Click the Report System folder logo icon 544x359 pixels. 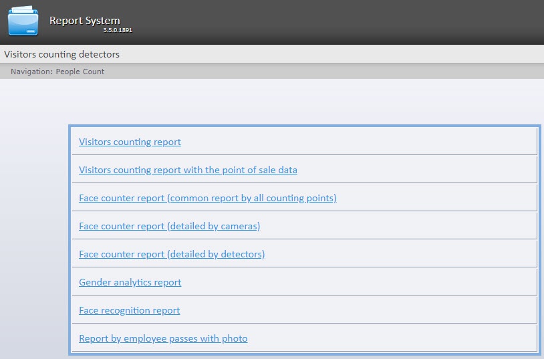(23, 21)
